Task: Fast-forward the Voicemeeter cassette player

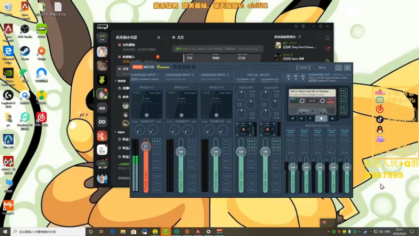Action: click(x=302, y=119)
